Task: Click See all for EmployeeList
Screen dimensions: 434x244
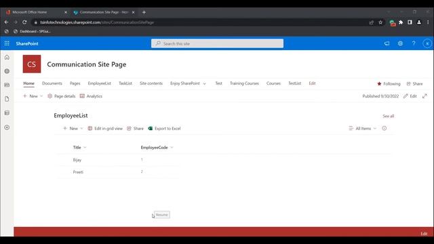Action: (x=389, y=116)
